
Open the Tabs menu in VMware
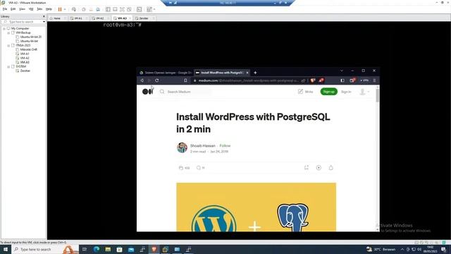(x=39, y=9)
